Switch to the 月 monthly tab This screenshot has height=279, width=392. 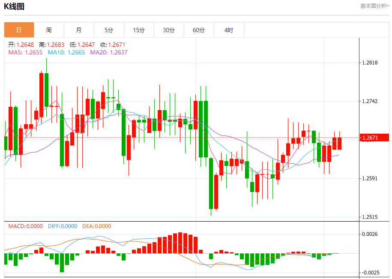pyautogui.click(x=79, y=30)
